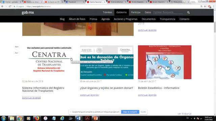Screen dimensions: 216x121
Task: Go to the Blog section
Action: click(x=62, y=19)
